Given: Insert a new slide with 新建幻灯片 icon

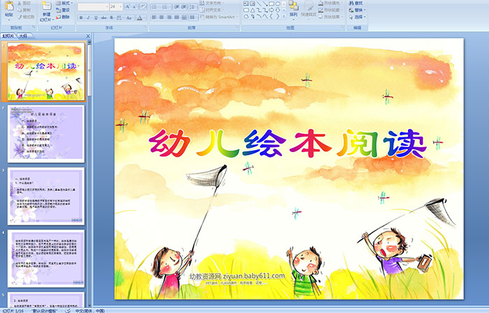Looking at the screenshot, I should click(47, 6).
